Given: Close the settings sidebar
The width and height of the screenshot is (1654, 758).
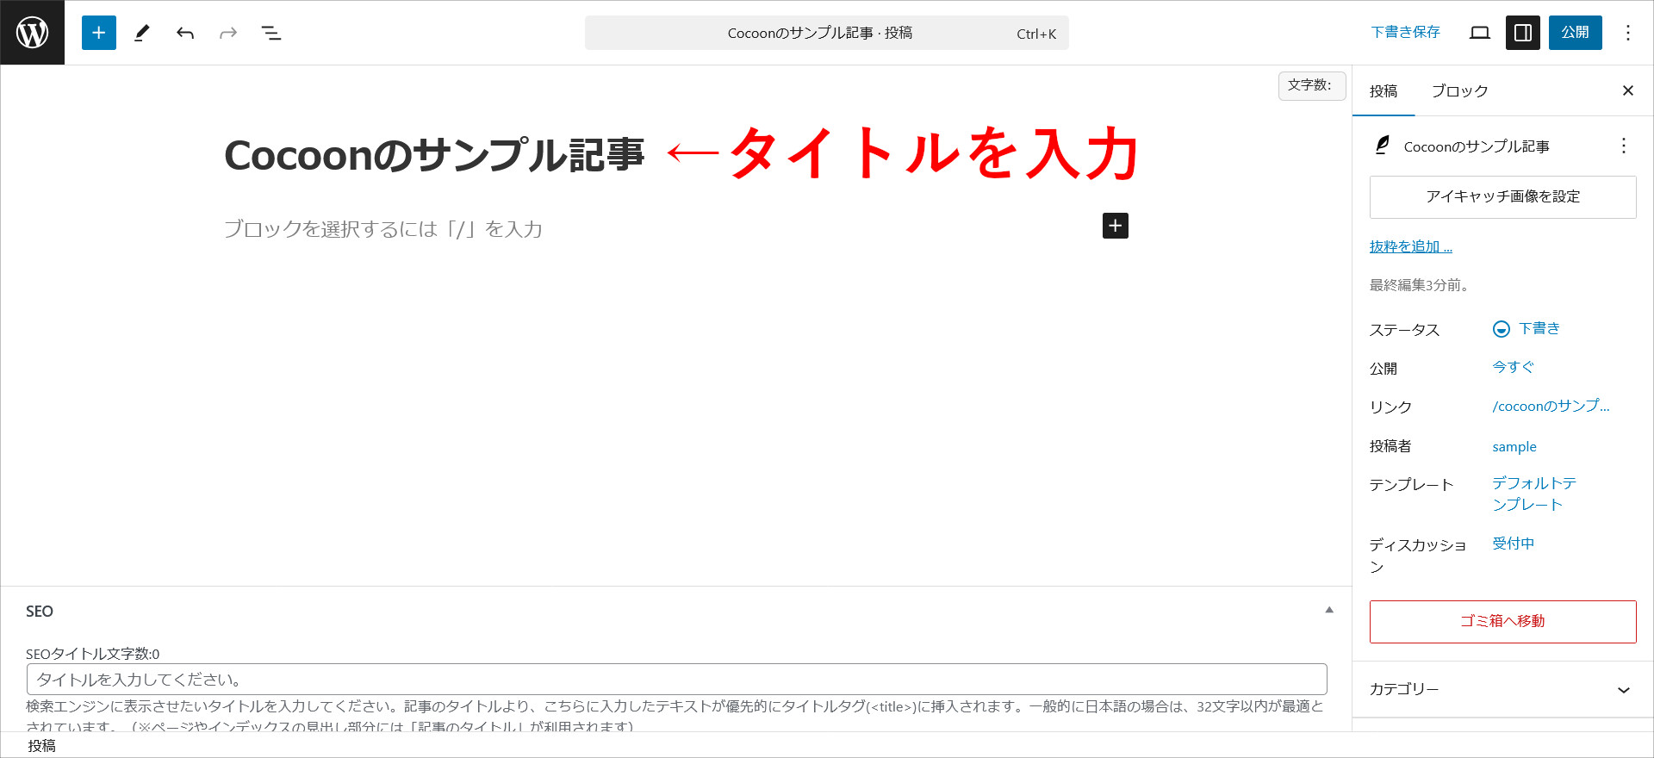Looking at the screenshot, I should point(1628,91).
